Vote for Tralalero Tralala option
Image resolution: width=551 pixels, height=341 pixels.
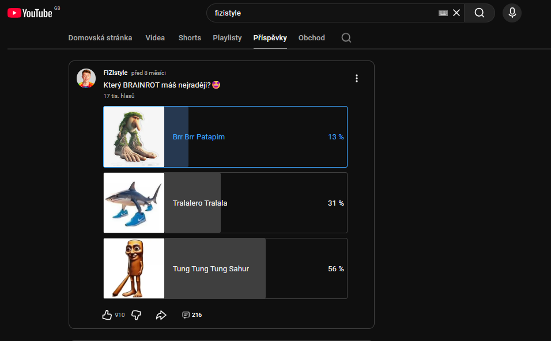tap(225, 203)
